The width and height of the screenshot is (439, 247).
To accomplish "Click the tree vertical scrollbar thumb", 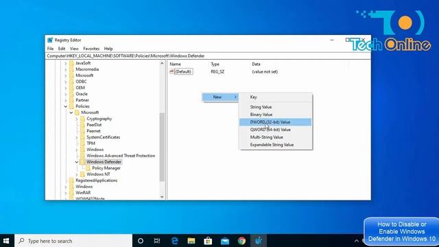I will pyautogui.click(x=162, y=147).
